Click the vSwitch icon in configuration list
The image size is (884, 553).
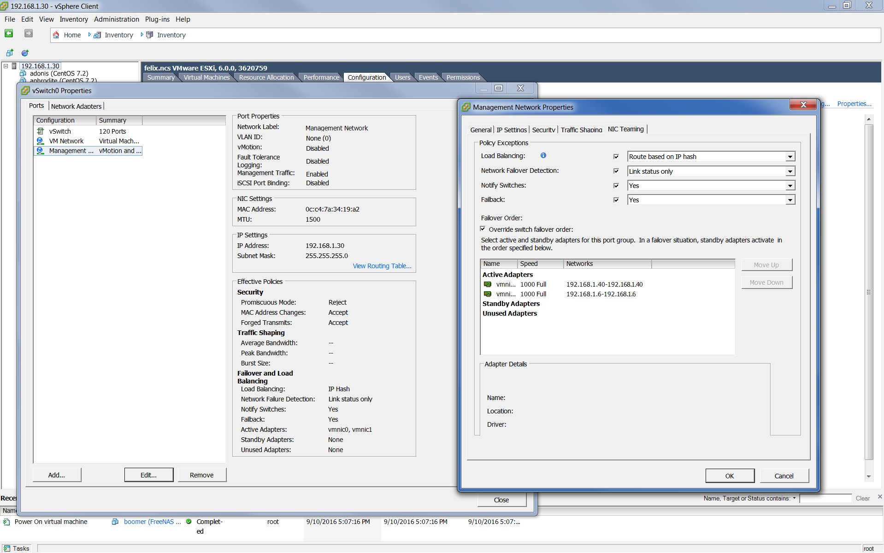(41, 131)
